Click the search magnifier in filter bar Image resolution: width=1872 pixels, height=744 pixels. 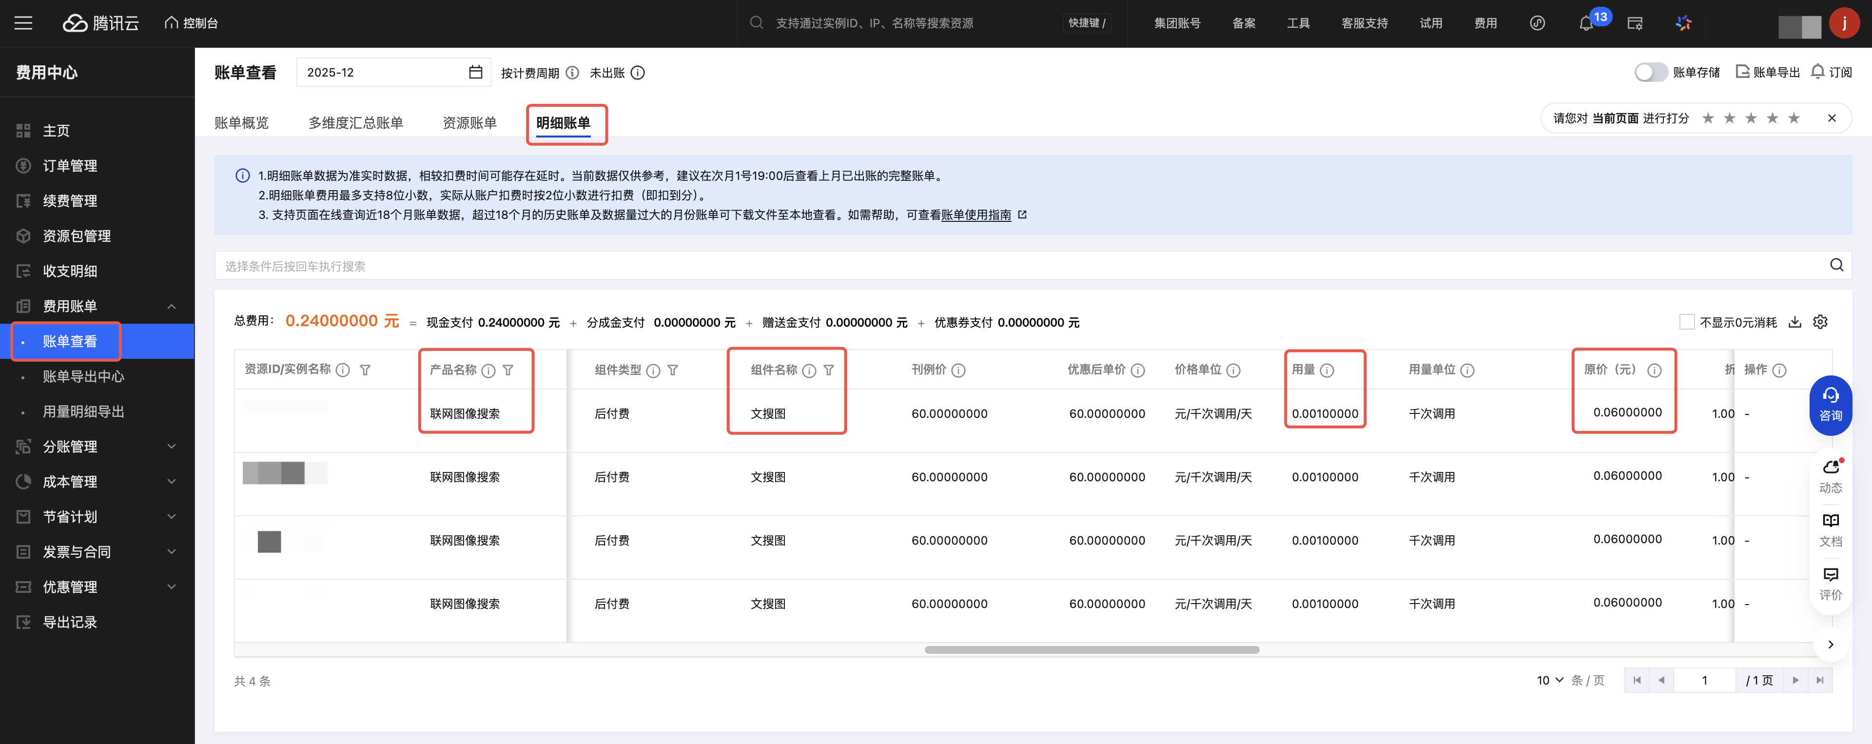pos(1835,265)
